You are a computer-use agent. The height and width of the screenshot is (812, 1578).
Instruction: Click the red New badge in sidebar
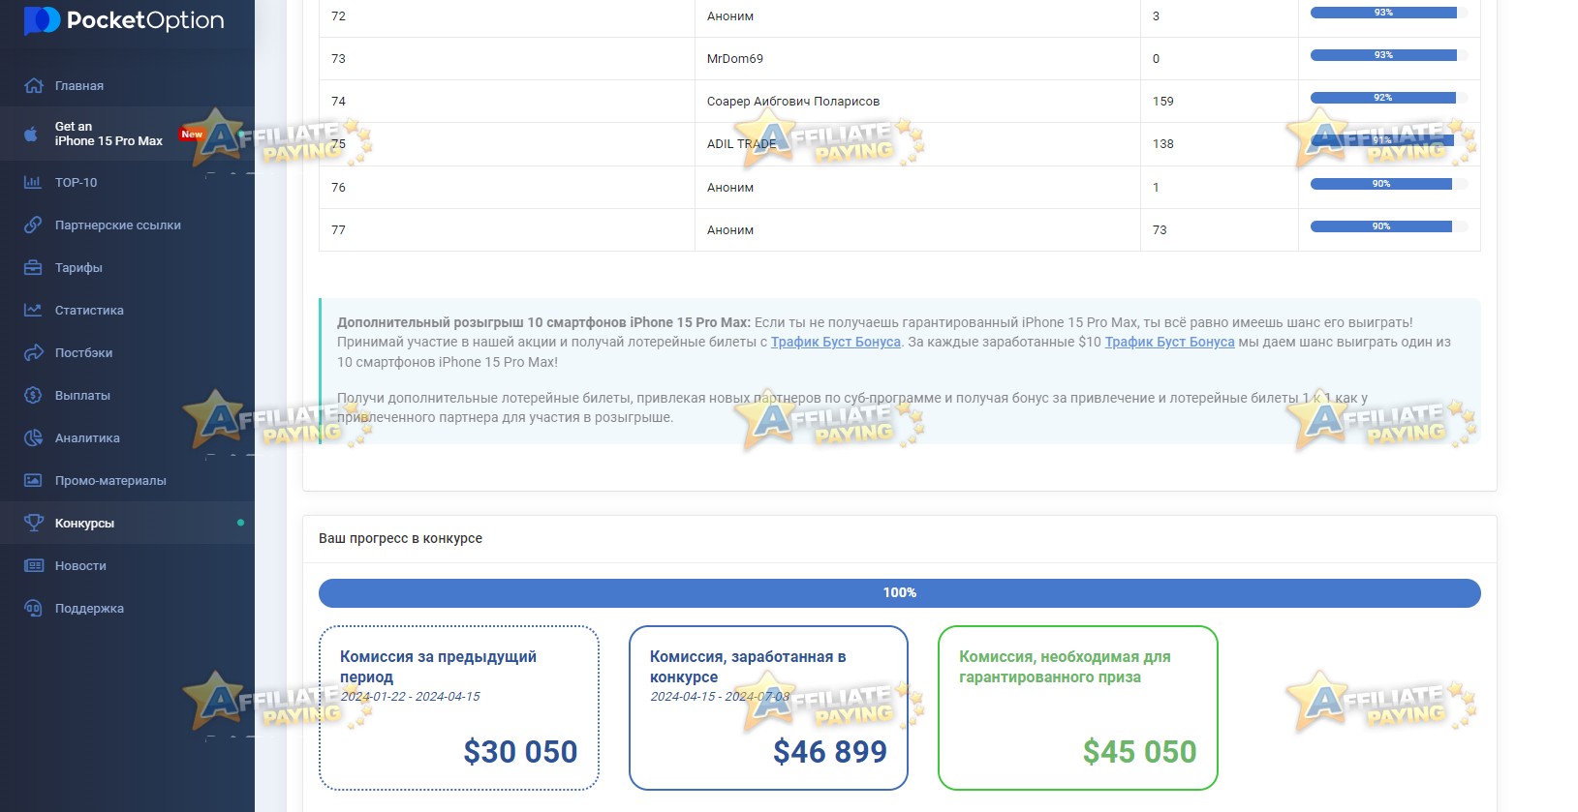(x=192, y=135)
